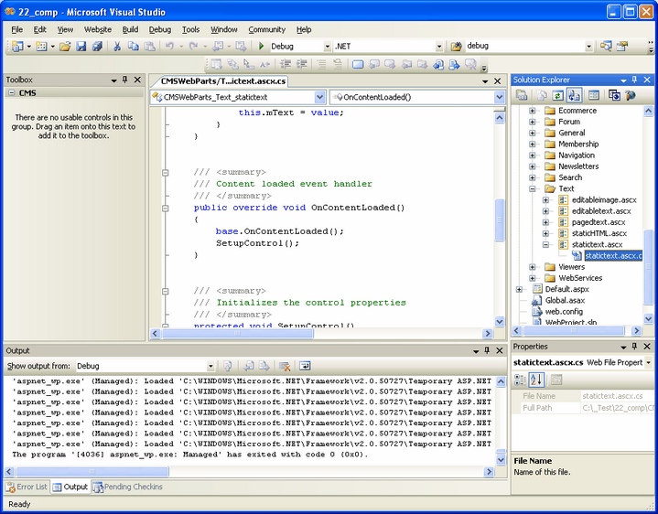This screenshot has height=514, width=658.
Task: Click the Solution Explorer vertical scrollbar thumb
Action: (x=648, y=267)
